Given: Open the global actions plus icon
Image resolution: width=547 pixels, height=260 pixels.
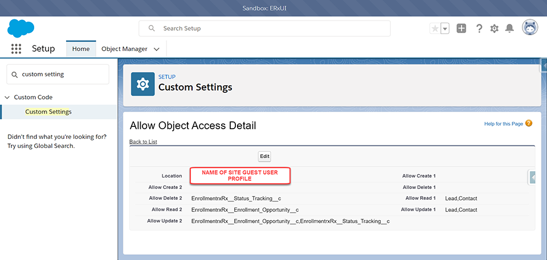Looking at the screenshot, I should 462,28.
